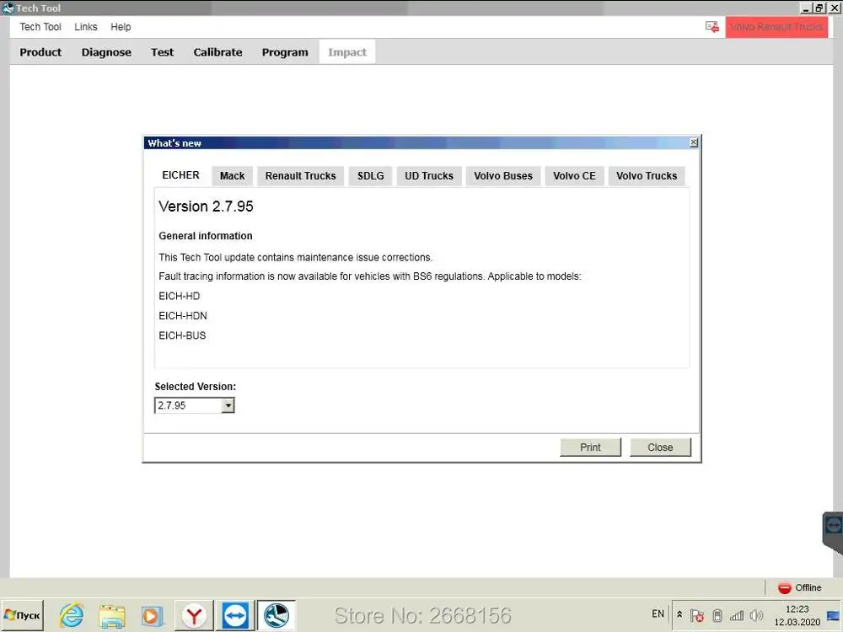
Task: Switch to the Product tab
Action: [x=40, y=52]
